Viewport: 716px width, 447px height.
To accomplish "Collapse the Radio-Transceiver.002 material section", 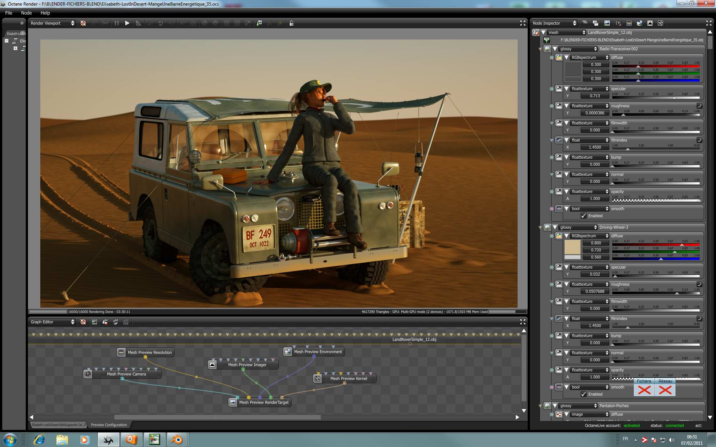I will [x=555, y=49].
